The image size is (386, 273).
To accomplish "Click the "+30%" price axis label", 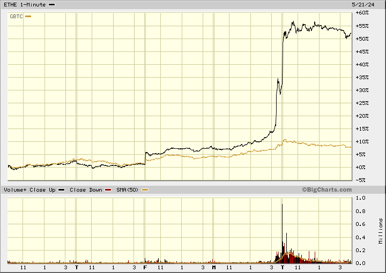I will [362, 90].
